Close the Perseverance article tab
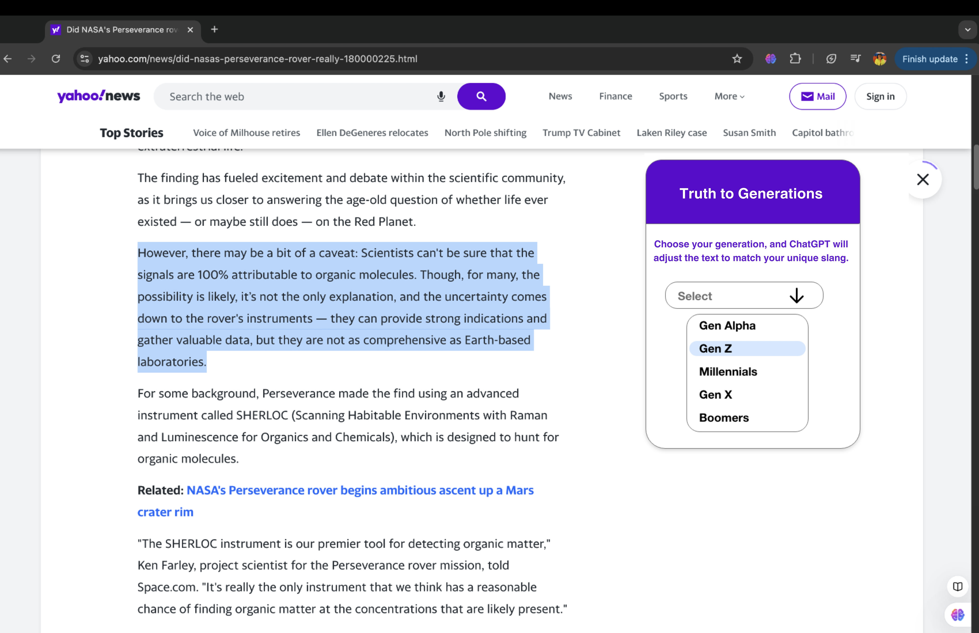This screenshot has height=633, width=979. coord(190,30)
